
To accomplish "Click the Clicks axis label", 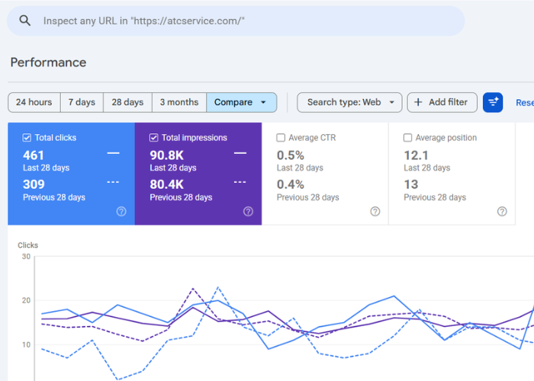I will coord(28,245).
